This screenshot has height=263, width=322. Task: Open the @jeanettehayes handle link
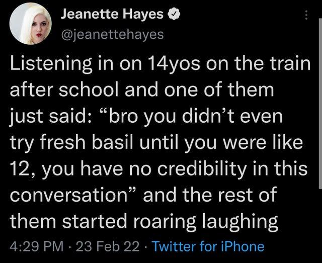click(112, 34)
